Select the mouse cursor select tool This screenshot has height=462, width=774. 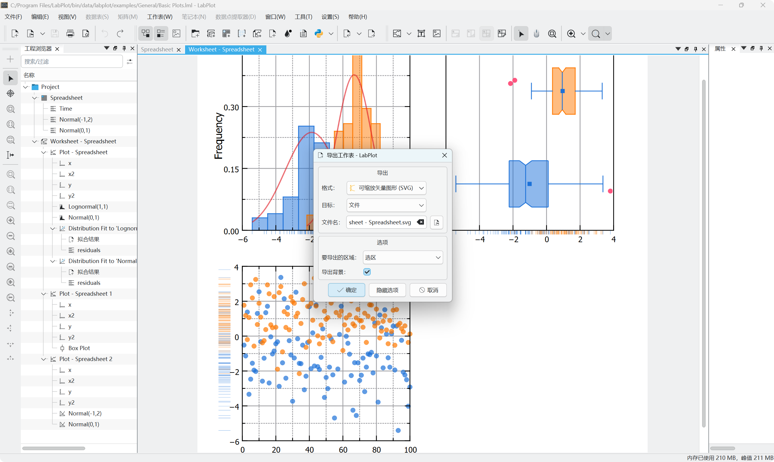click(x=521, y=34)
